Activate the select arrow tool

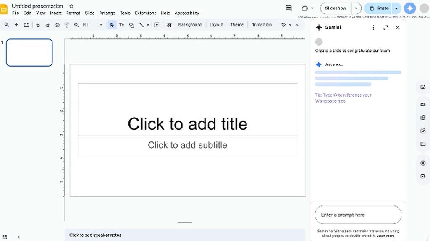[x=111, y=25]
